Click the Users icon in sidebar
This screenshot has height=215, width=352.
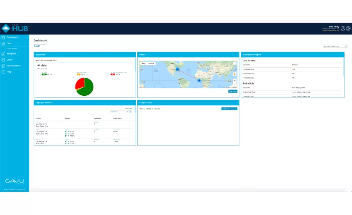click(3, 60)
